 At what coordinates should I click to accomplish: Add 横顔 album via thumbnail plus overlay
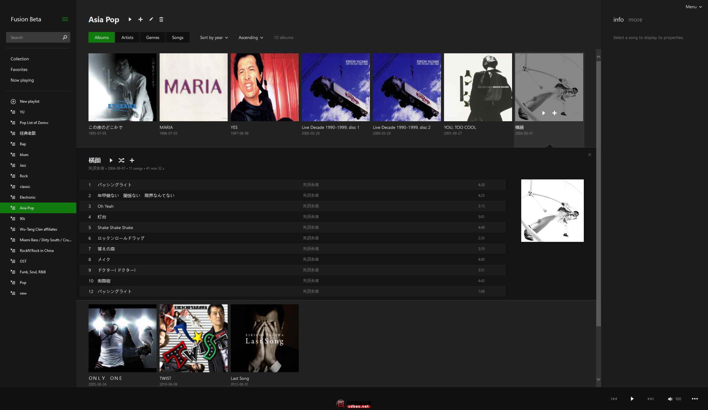coord(554,113)
